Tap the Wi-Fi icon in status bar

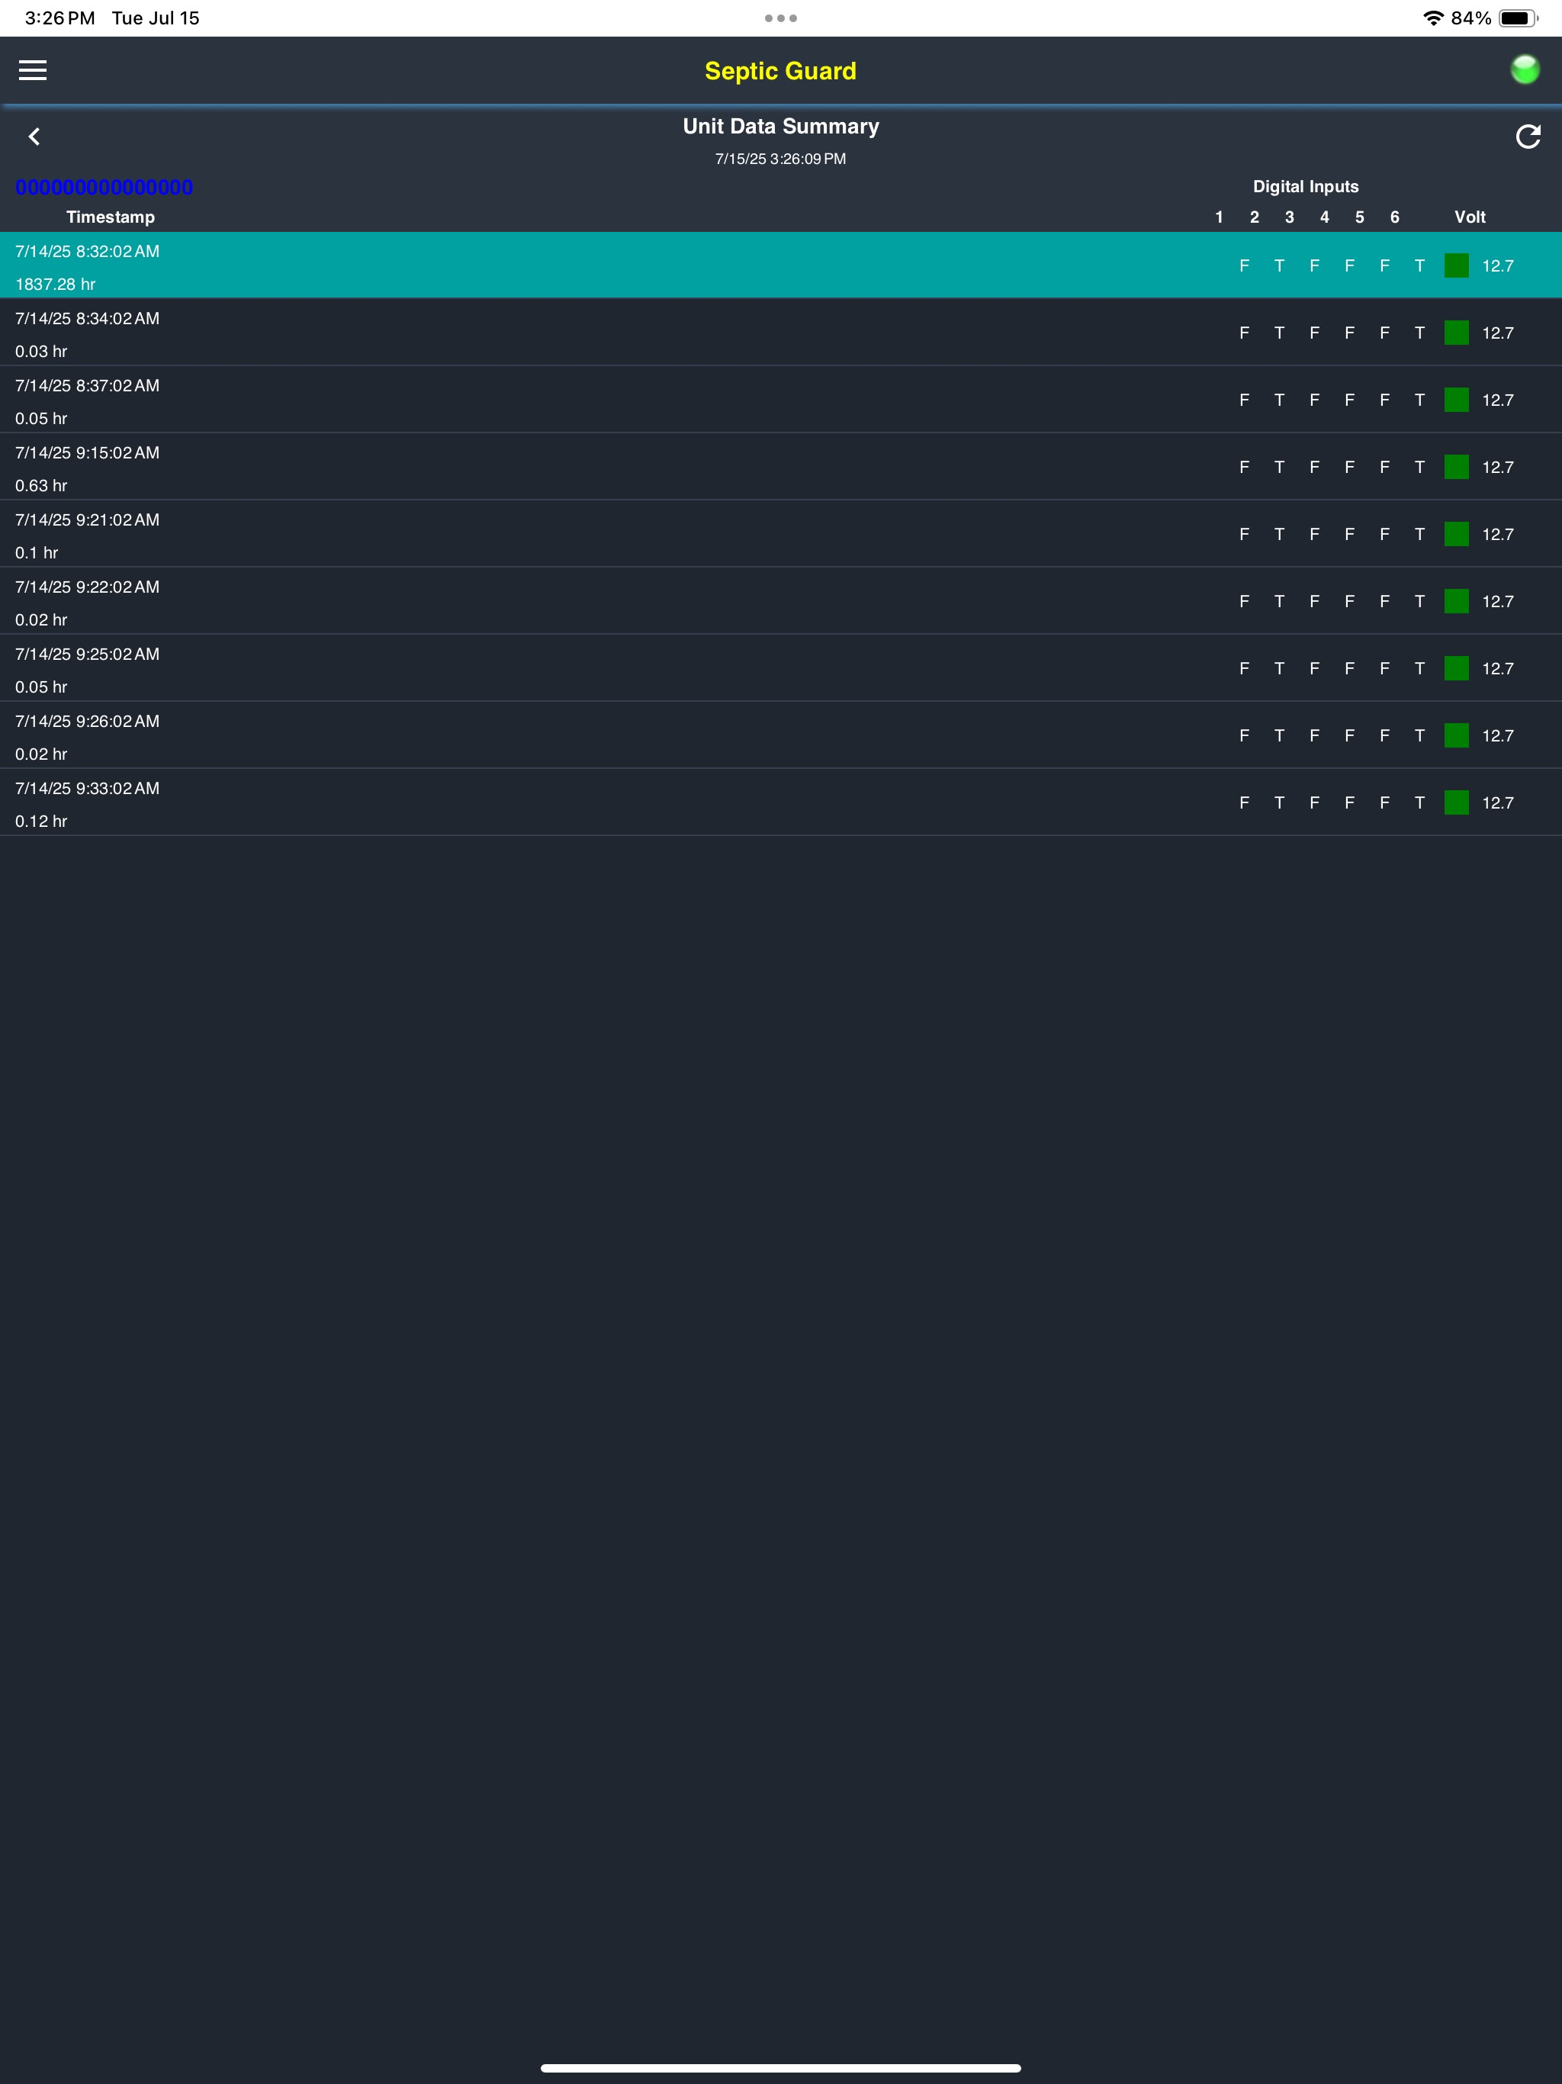pyautogui.click(x=1433, y=18)
